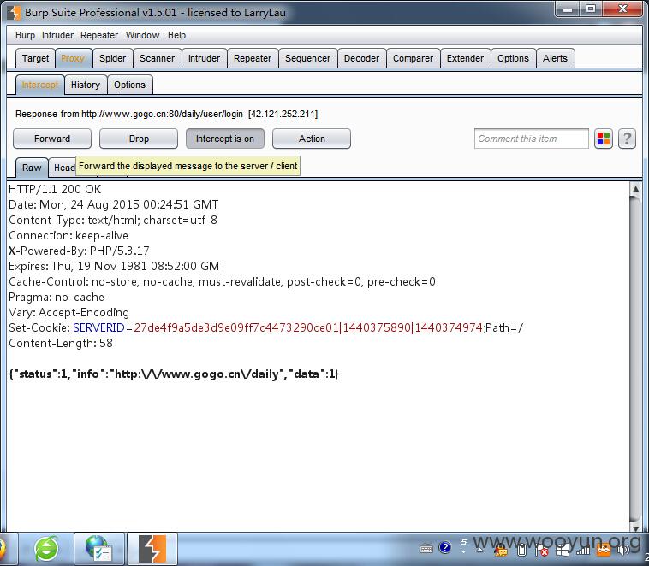The image size is (649, 566).
Task: Click the Content-Length: 58 header line
Action: click(x=61, y=343)
